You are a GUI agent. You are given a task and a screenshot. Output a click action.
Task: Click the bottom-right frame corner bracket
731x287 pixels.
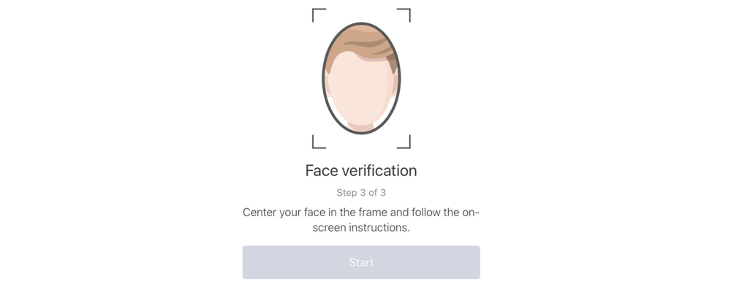coord(404,142)
